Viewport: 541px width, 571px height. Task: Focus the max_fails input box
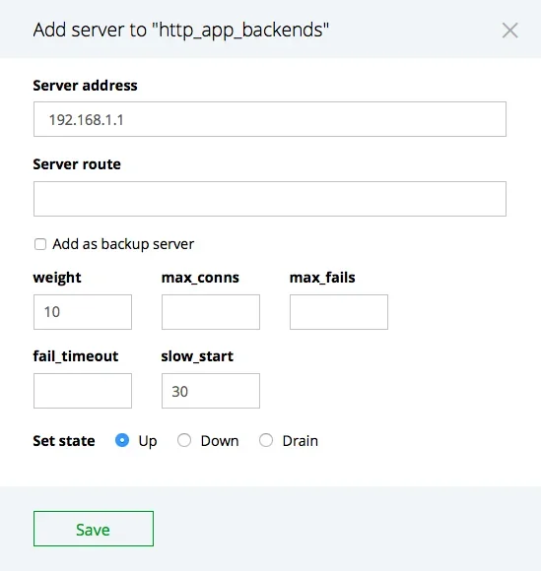coord(339,312)
